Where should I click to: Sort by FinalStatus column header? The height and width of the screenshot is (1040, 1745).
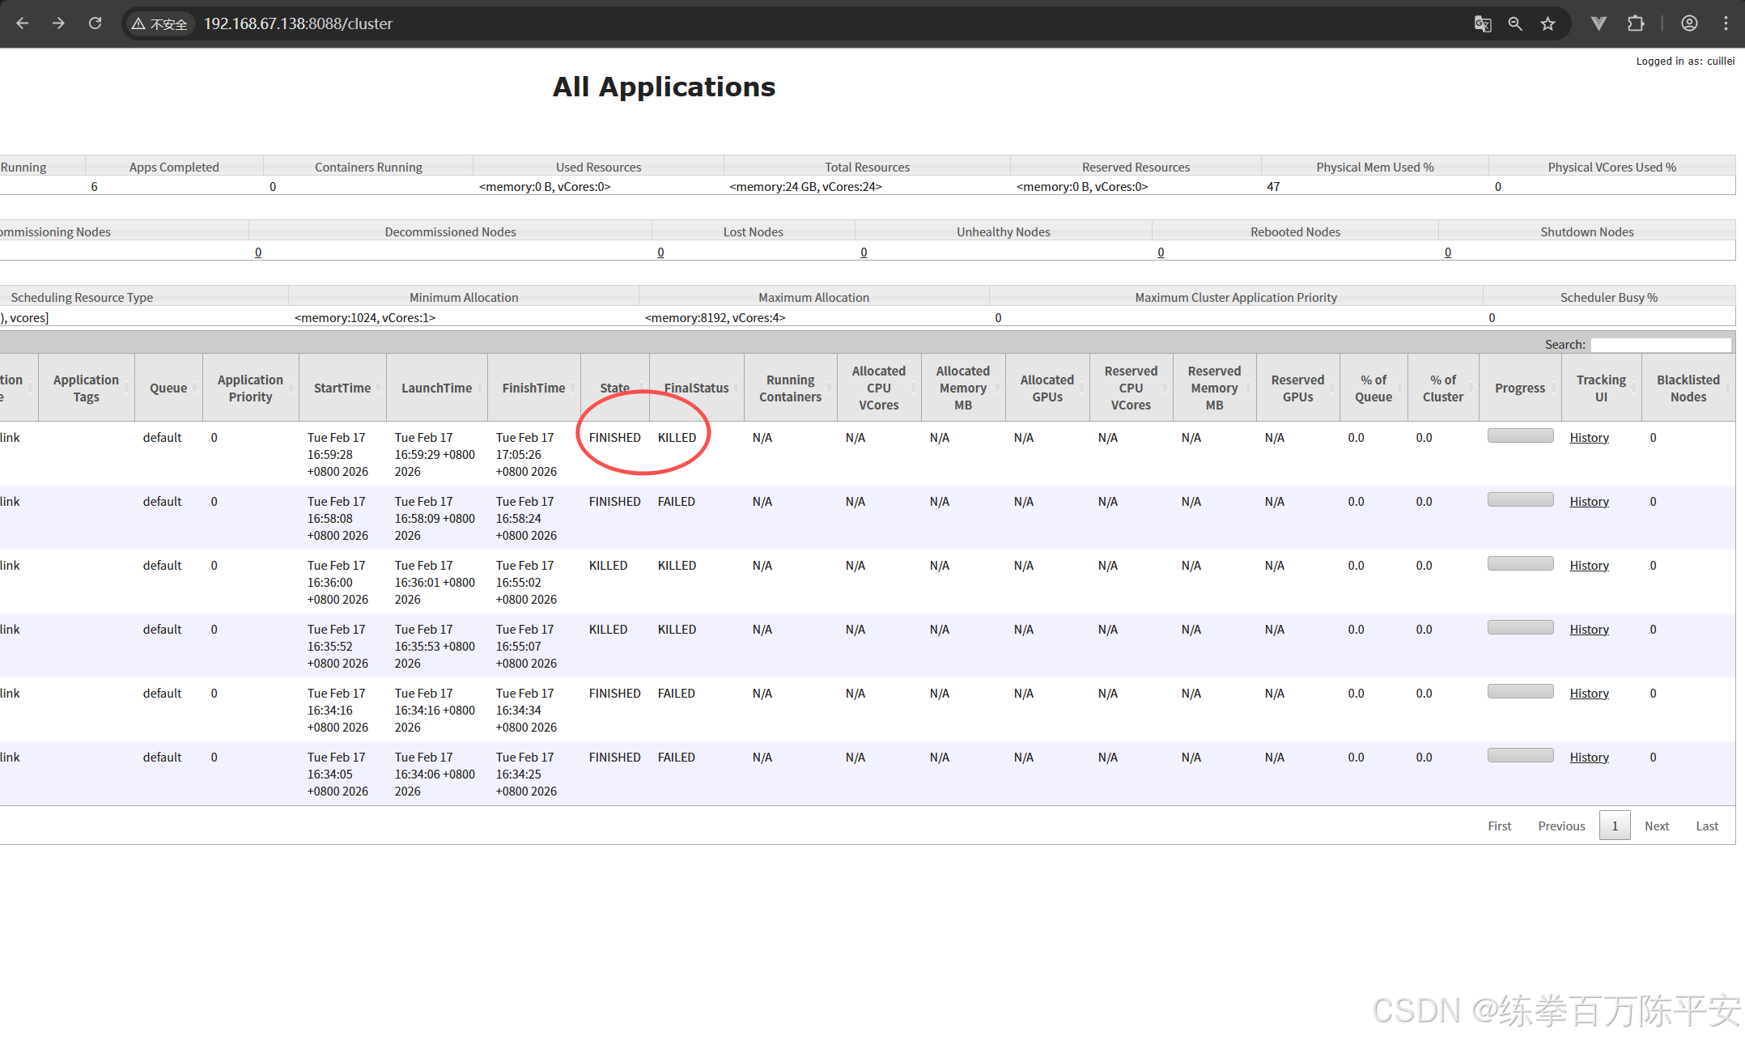(x=696, y=388)
